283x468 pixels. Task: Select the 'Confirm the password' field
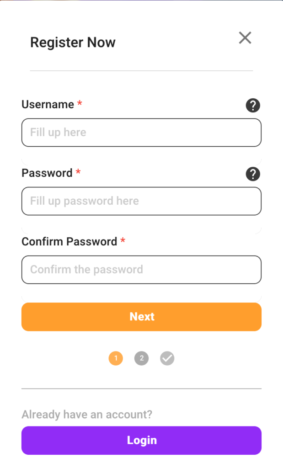tap(141, 270)
